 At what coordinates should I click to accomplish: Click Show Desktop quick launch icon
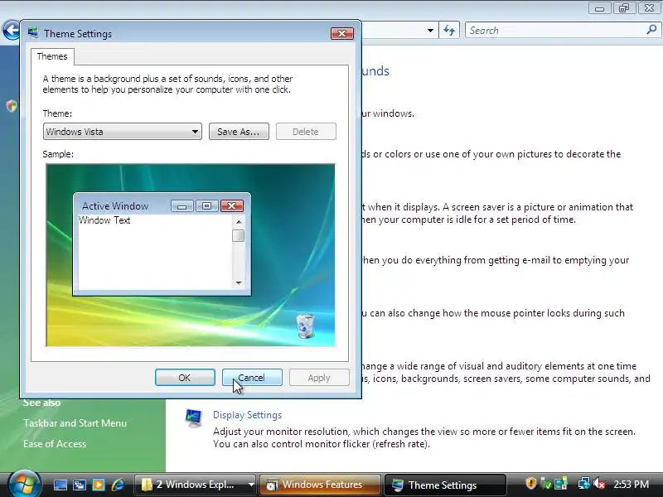click(60, 485)
